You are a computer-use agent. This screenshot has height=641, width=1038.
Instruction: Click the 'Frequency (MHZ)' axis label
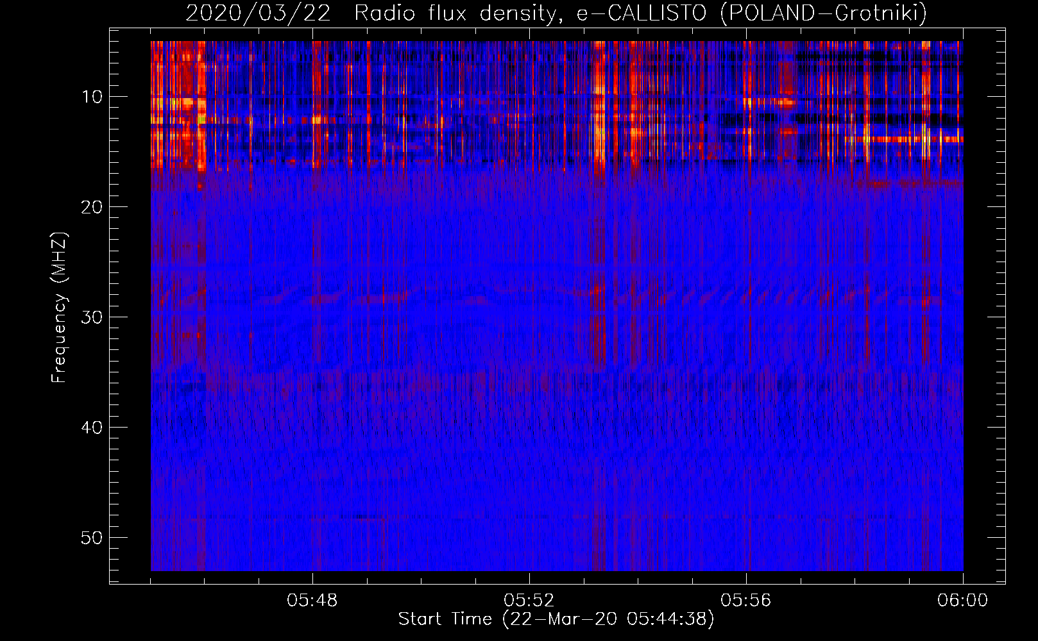(x=59, y=307)
